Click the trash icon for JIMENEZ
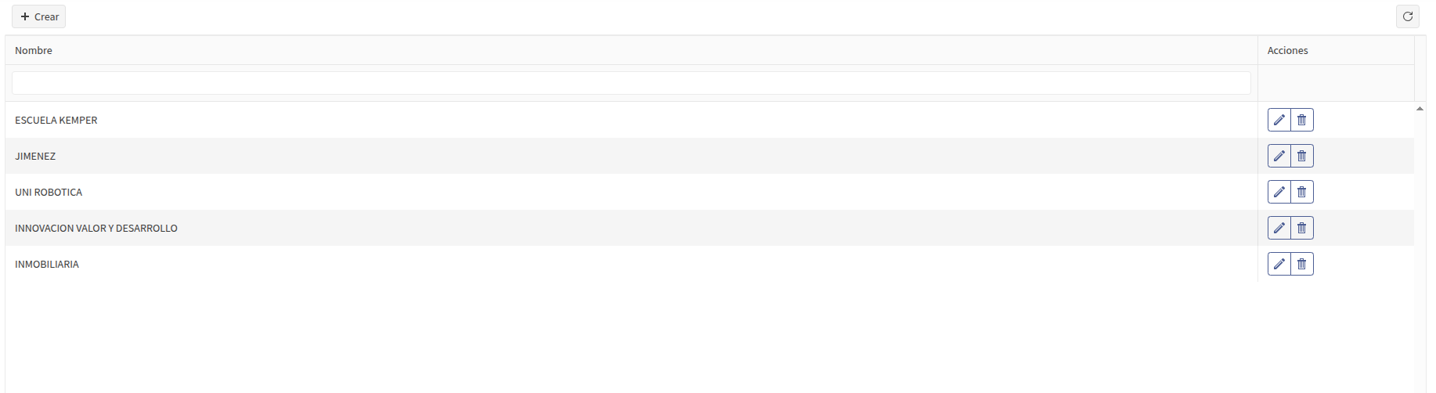Image resolution: width=1436 pixels, height=393 pixels. (1302, 156)
